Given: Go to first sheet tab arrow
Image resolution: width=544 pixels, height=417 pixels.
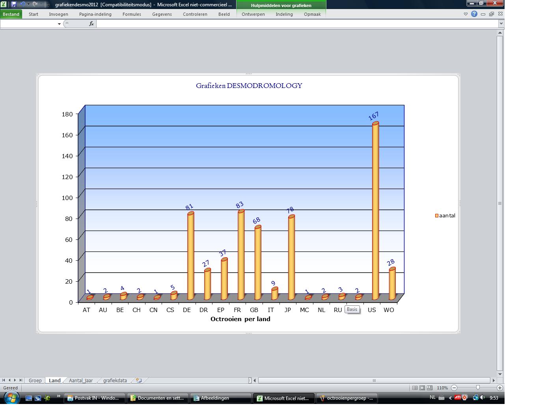Looking at the screenshot, I should [4, 380].
